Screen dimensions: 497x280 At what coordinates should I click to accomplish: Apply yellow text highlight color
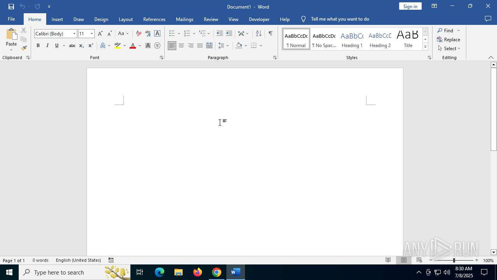(118, 45)
